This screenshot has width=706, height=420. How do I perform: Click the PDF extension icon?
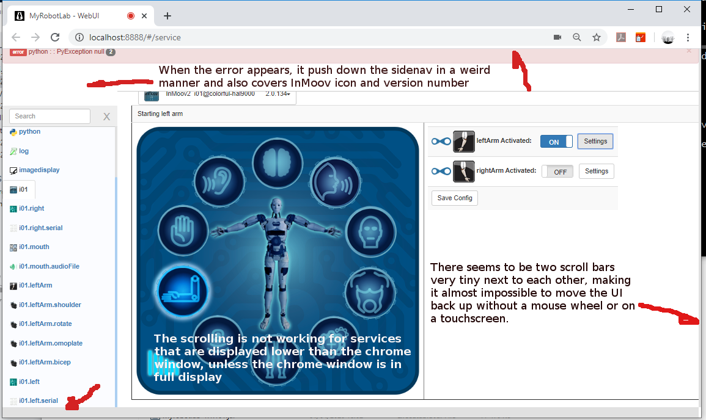pyautogui.click(x=621, y=37)
